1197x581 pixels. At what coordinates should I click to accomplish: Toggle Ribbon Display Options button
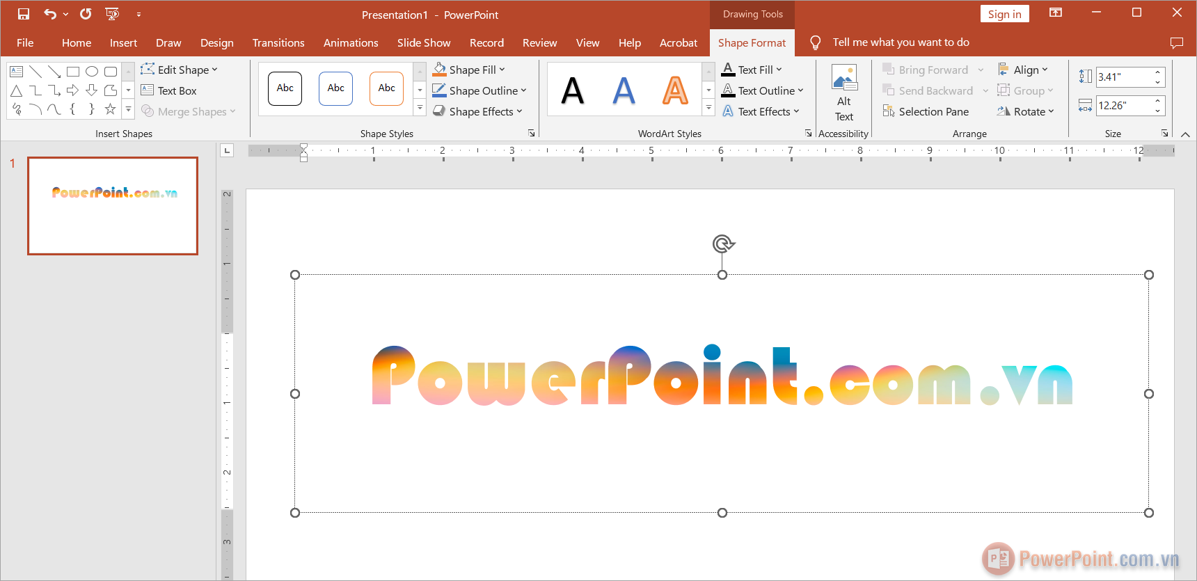1056,13
